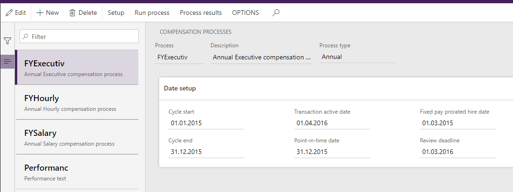This screenshot has width=513, height=192.
Task: Click the Filter search box
Action: pos(79,37)
